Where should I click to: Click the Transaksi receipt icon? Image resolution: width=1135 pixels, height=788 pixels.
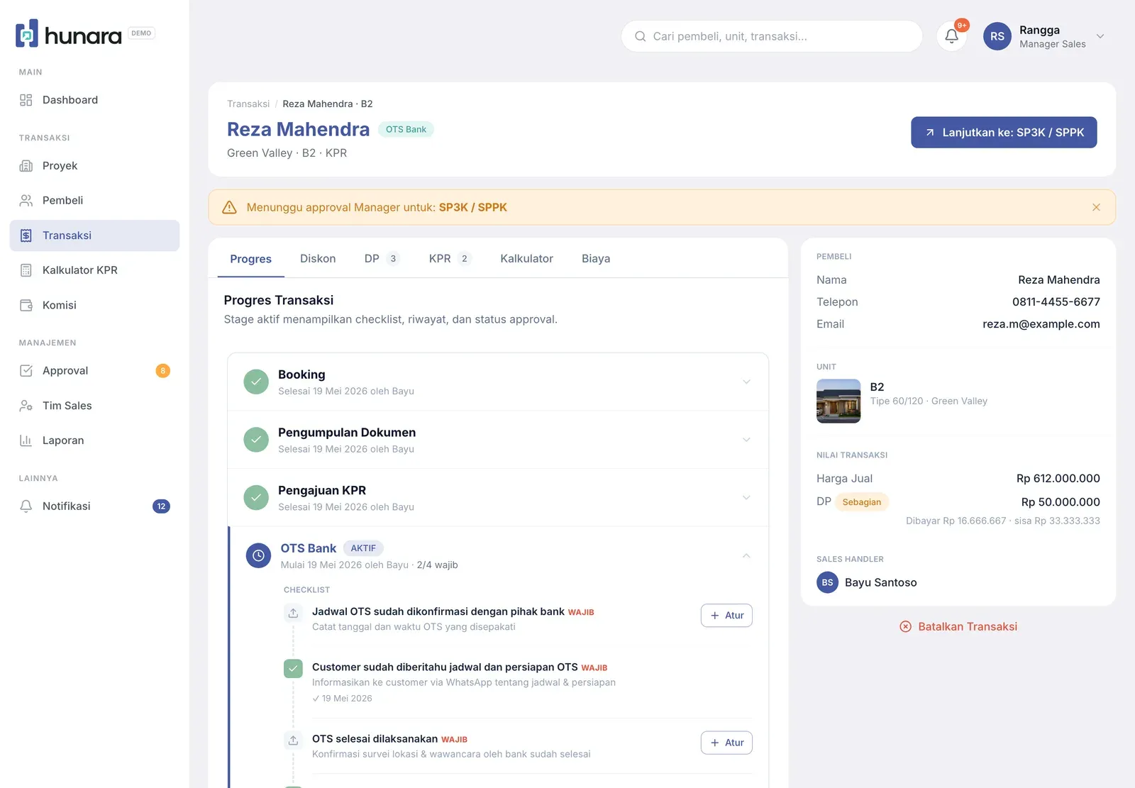[26, 235]
